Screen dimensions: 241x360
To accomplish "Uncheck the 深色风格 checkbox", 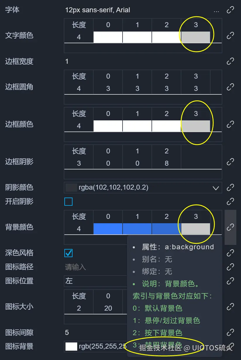I will [x=68, y=253].
